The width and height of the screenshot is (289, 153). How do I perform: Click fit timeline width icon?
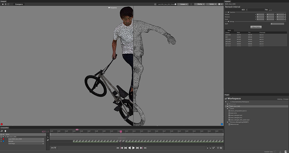(x=52, y=148)
